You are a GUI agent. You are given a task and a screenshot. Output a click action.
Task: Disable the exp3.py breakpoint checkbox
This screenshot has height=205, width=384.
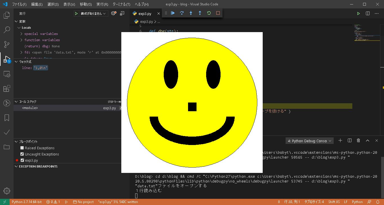pyautogui.click(x=22, y=160)
